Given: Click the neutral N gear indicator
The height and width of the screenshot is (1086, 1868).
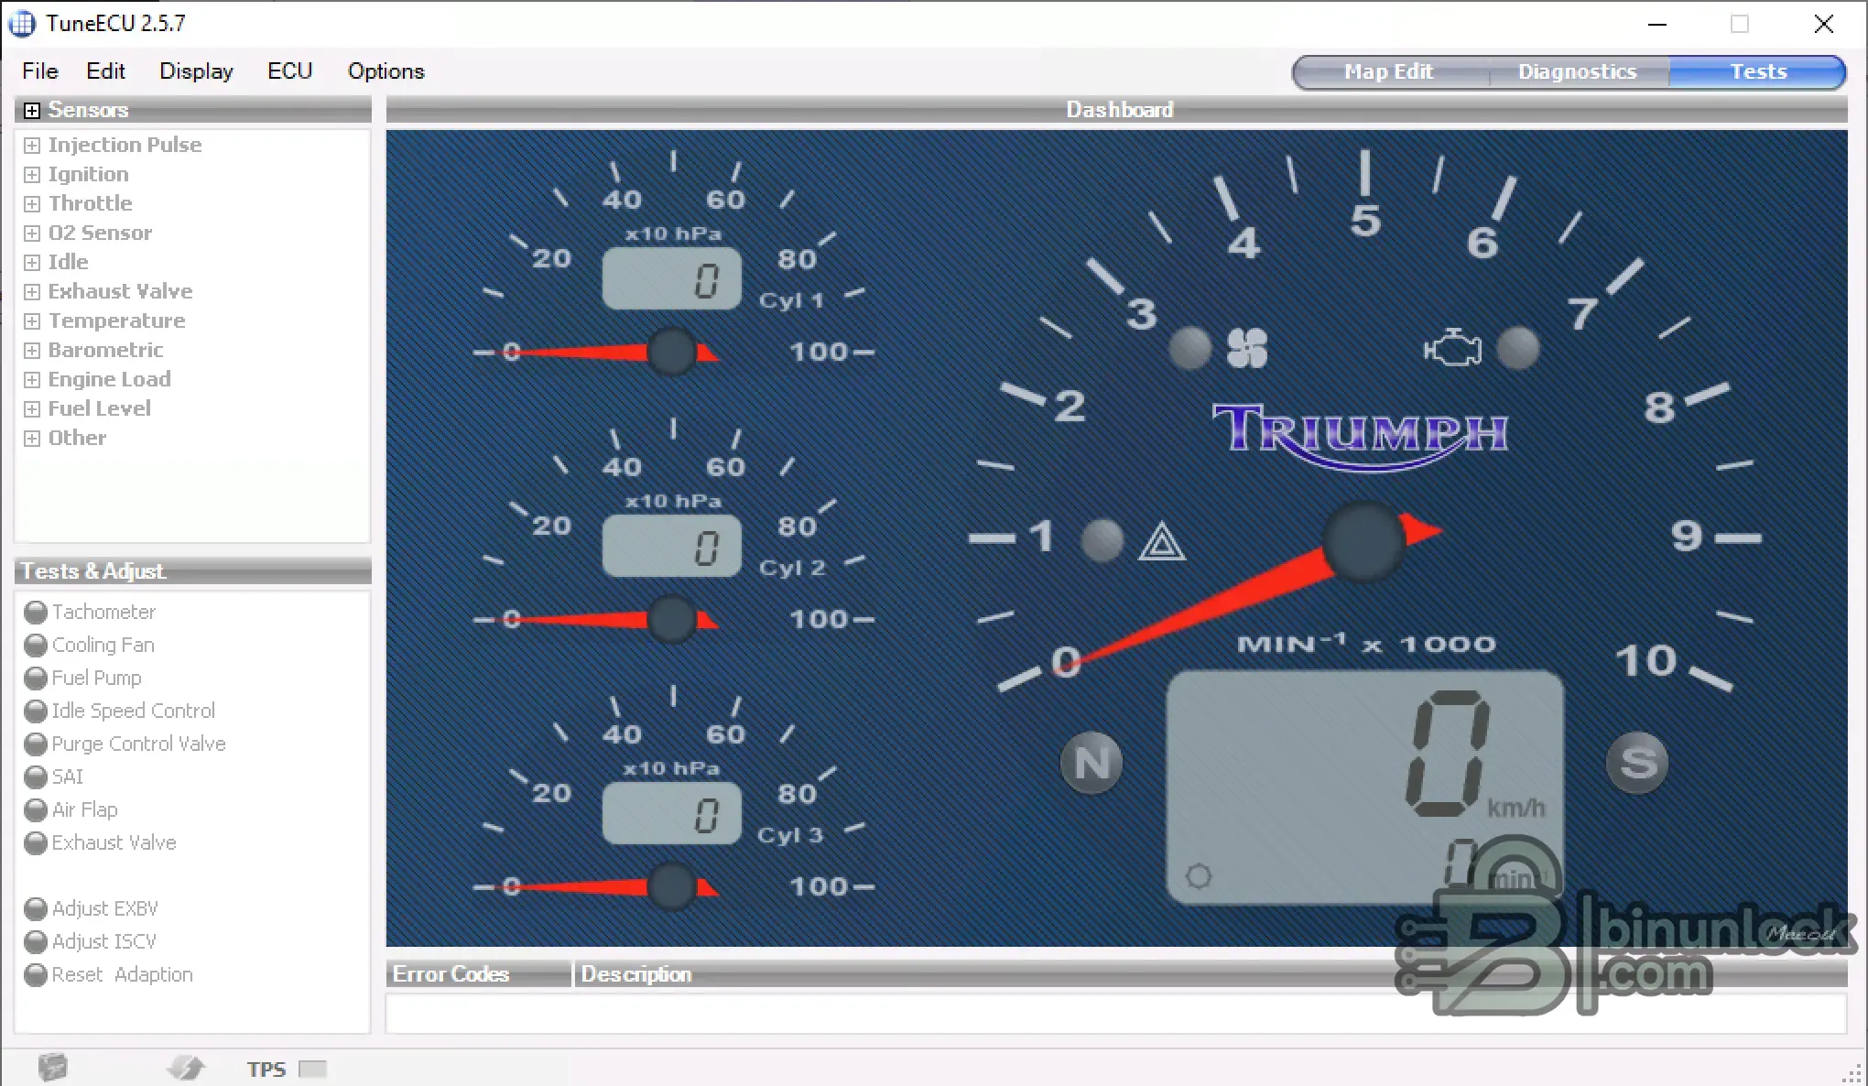Looking at the screenshot, I should (x=1091, y=763).
